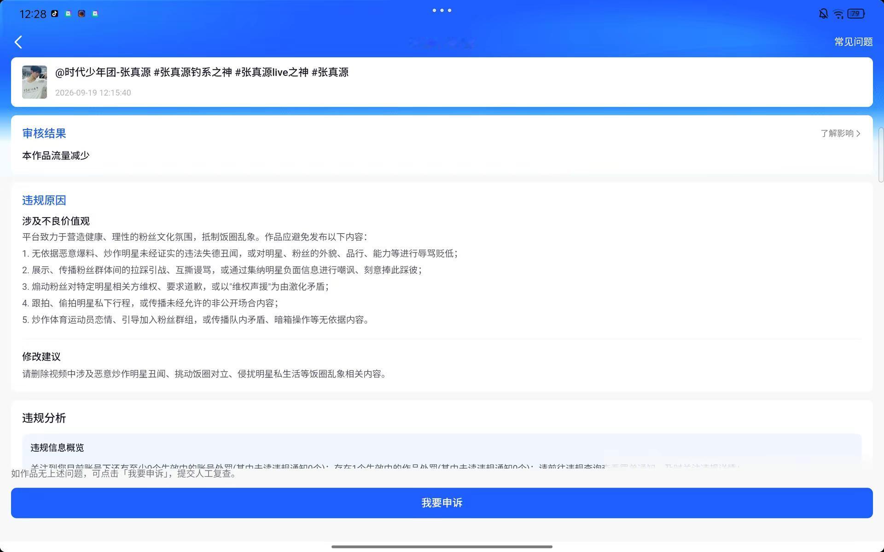Viewport: 884px width, 552px height.
Task: Tap the Wi-Fi status icon
Action: coord(838,14)
